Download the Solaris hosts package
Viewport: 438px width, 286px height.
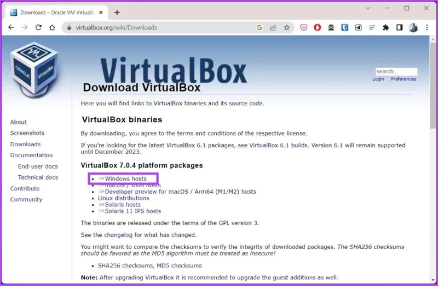tap(123, 205)
